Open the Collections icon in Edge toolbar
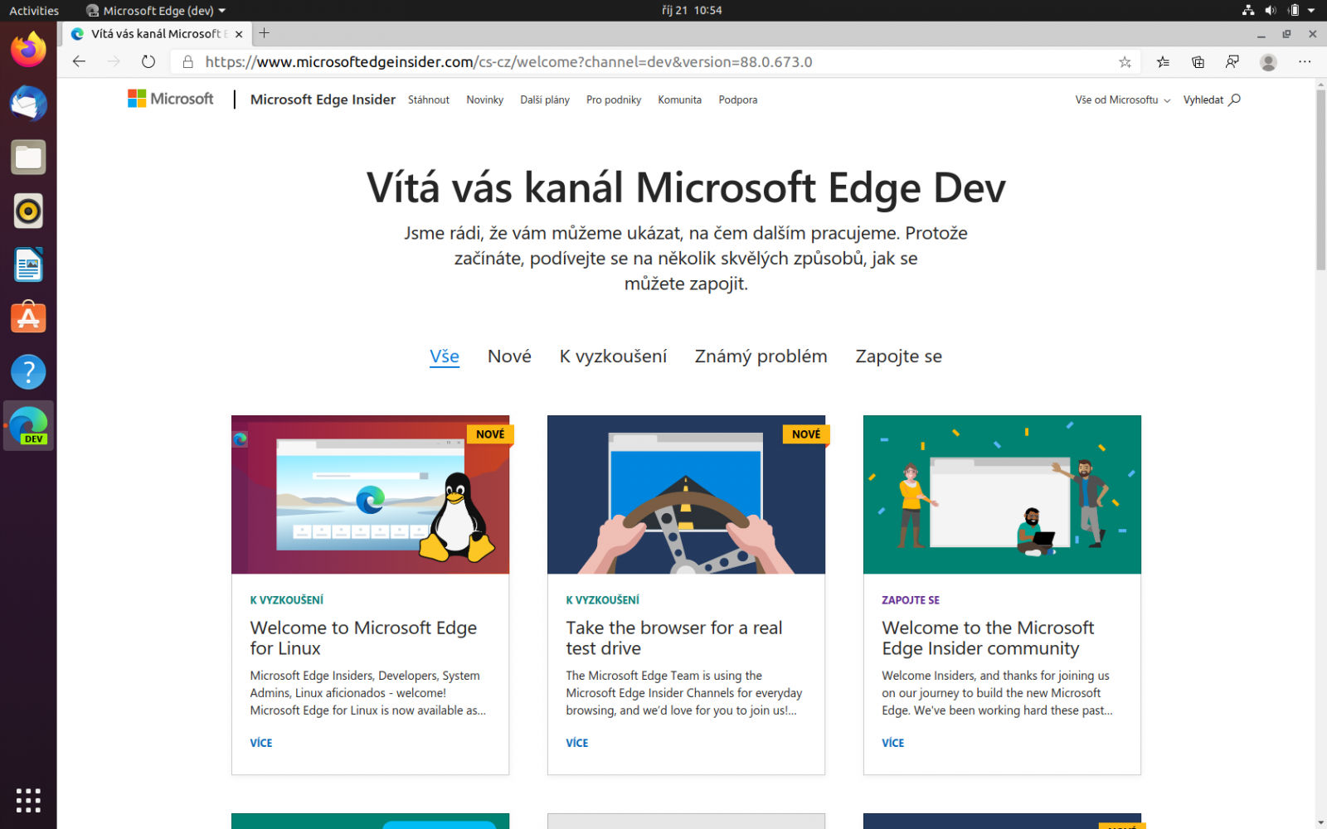The image size is (1327, 829). pyautogui.click(x=1198, y=61)
